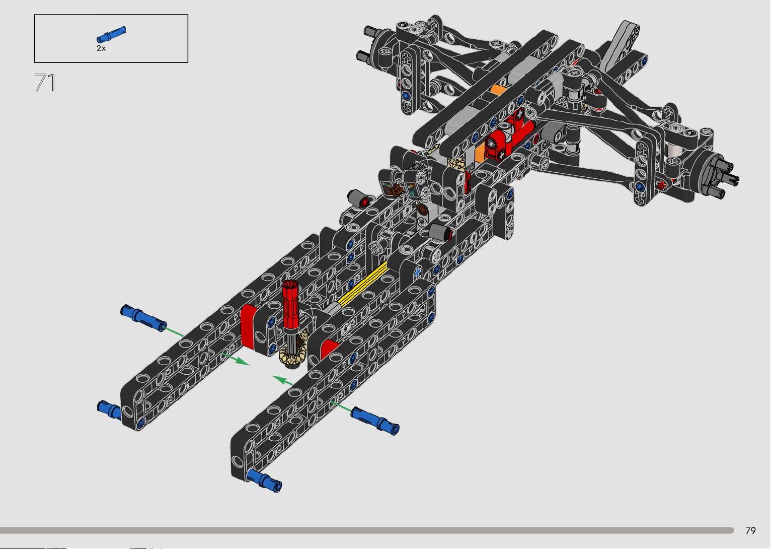Click the page progress bar at the bottom
Viewport: 771px width, 549px height.
[x=367, y=530]
